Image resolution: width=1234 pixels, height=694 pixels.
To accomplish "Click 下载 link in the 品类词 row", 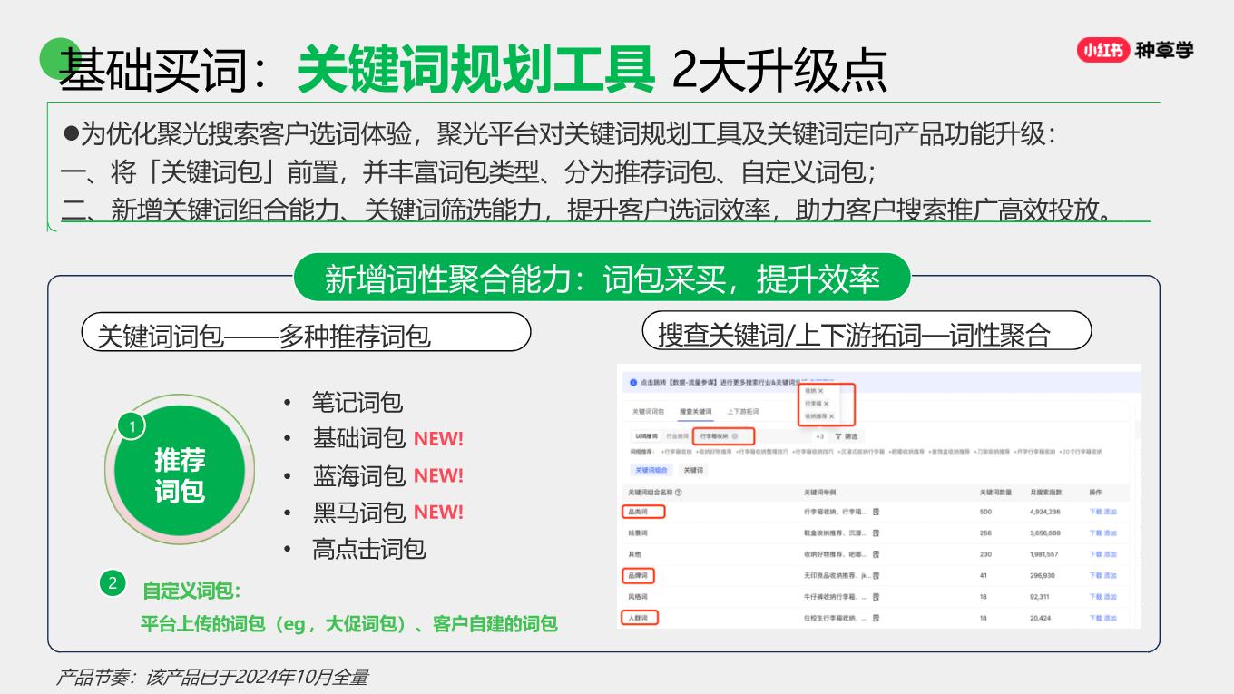I will (1094, 512).
